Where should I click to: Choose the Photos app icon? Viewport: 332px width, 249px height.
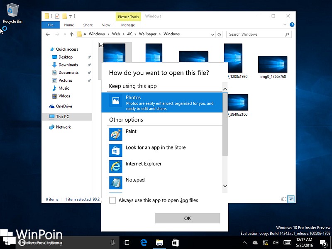click(x=116, y=100)
